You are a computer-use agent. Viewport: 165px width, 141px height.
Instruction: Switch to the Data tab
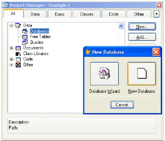click(x=35, y=14)
